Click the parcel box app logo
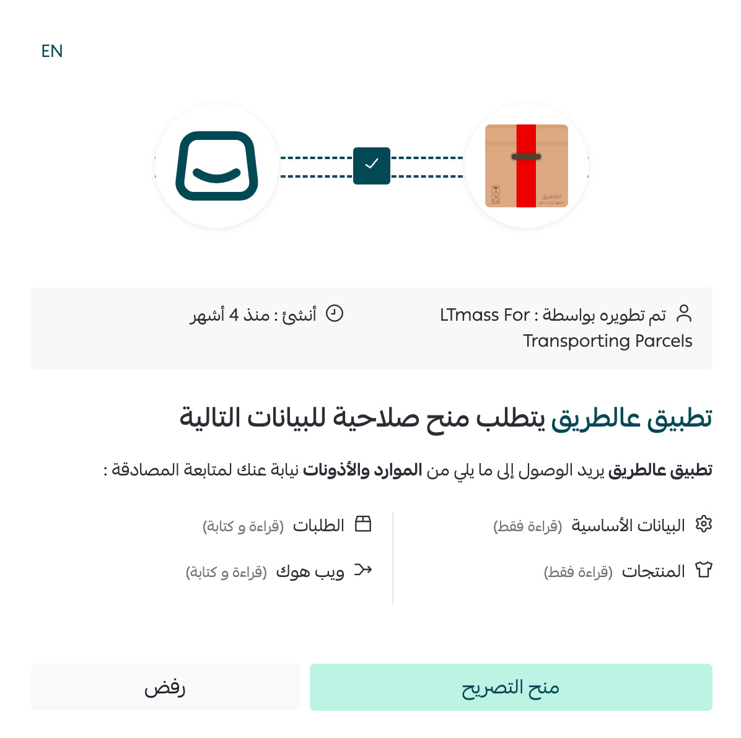741x738 pixels. [527, 166]
